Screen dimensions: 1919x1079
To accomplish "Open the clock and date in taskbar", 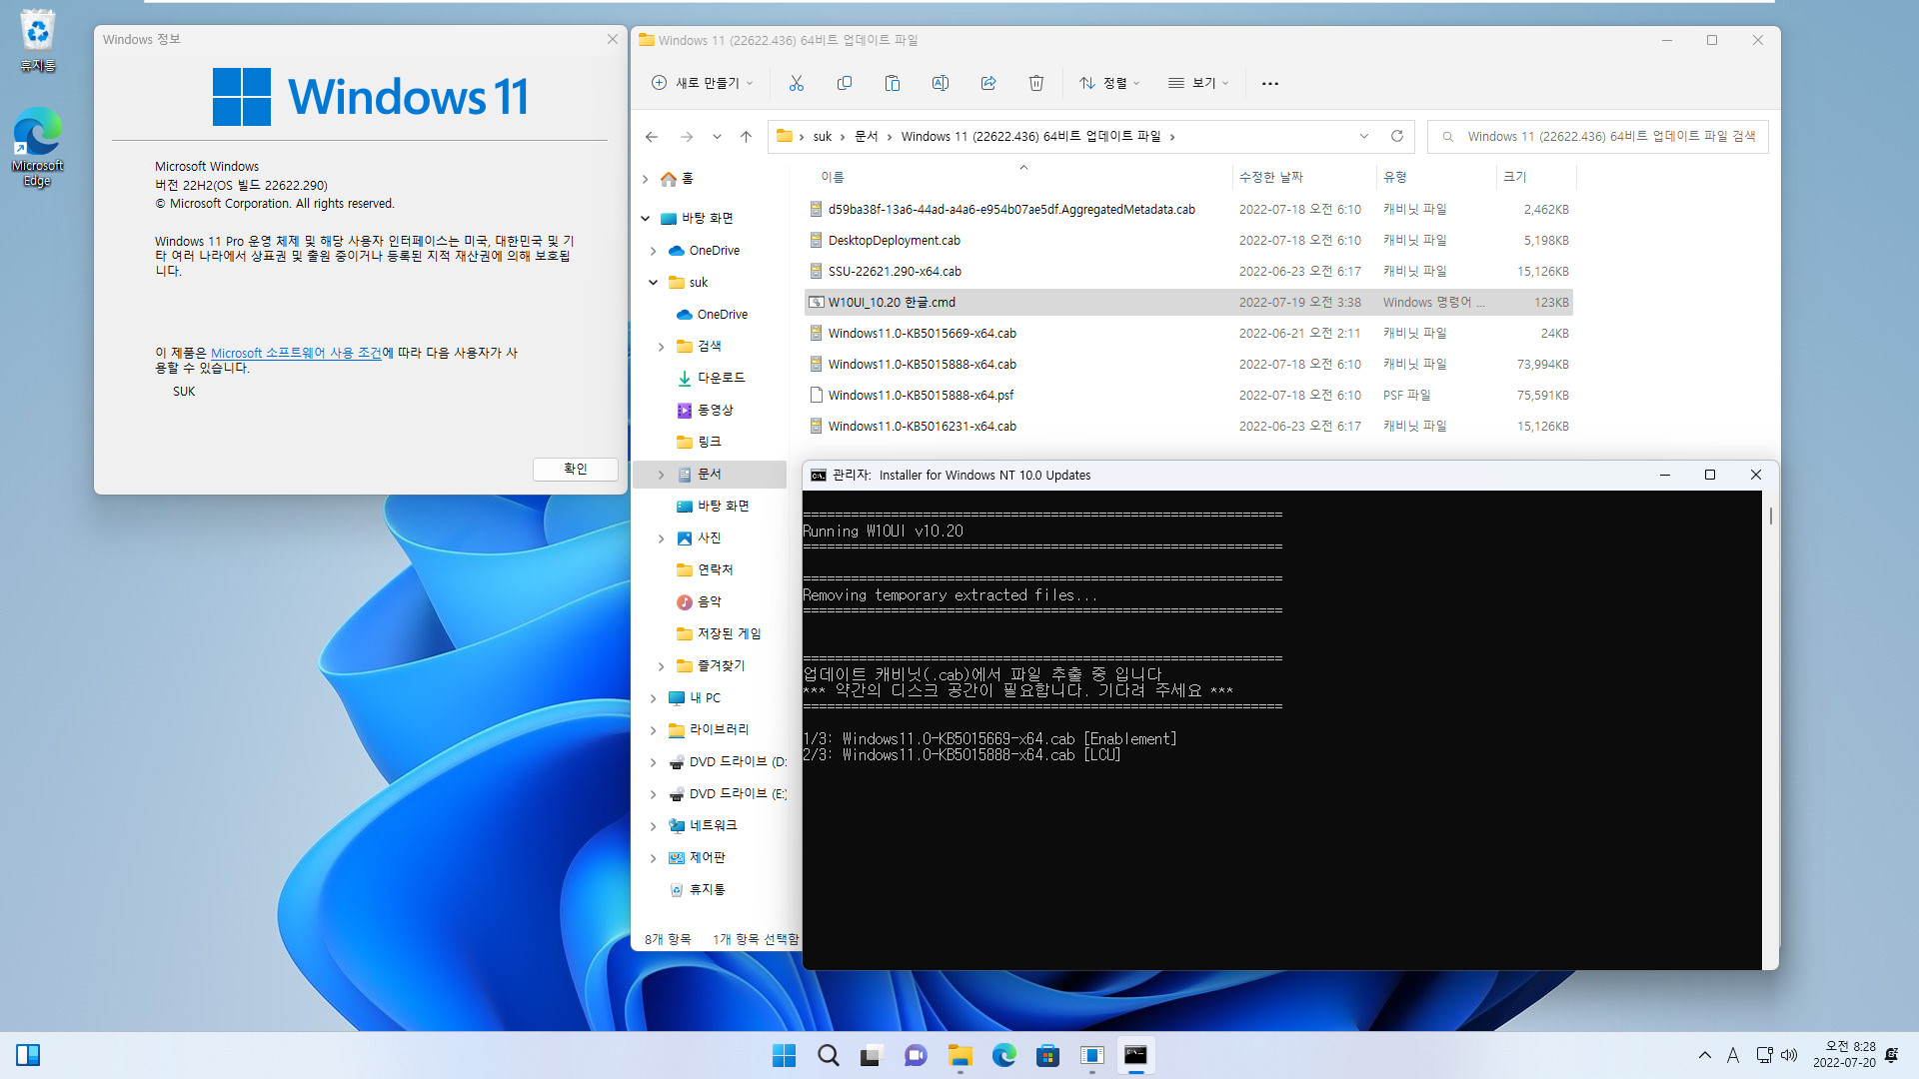I will 1844,1055.
